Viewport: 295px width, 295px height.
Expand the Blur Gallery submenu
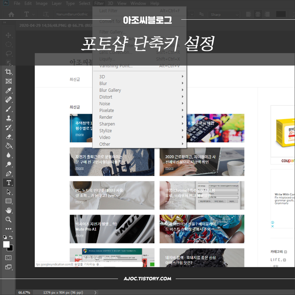pos(139,90)
